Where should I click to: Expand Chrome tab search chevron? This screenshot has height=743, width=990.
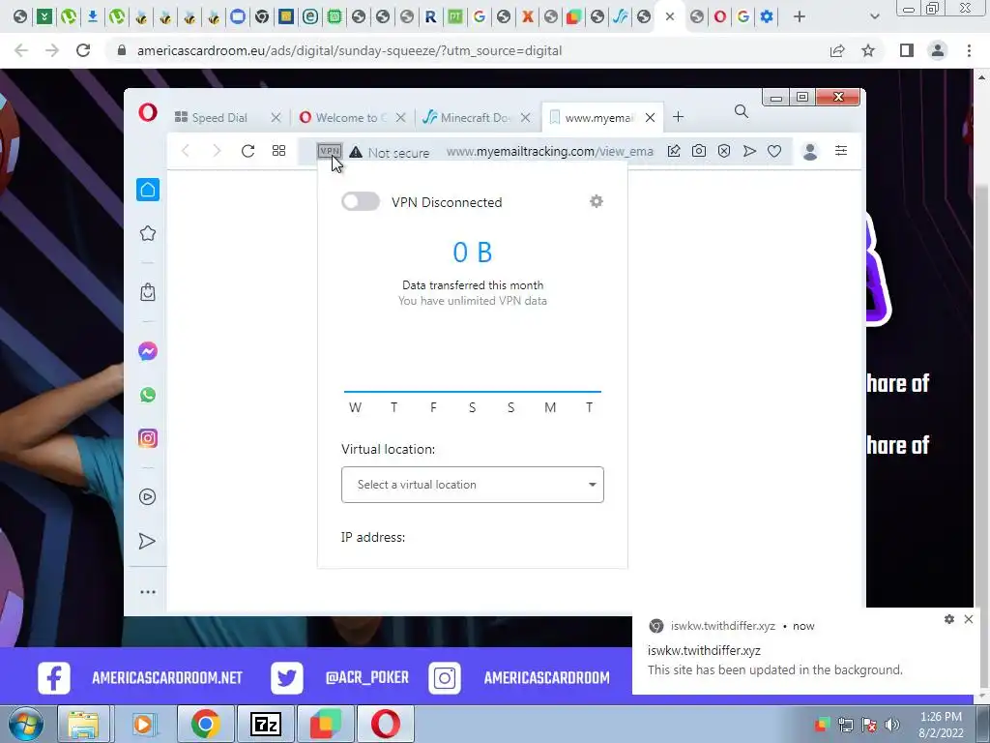pos(874,17)
